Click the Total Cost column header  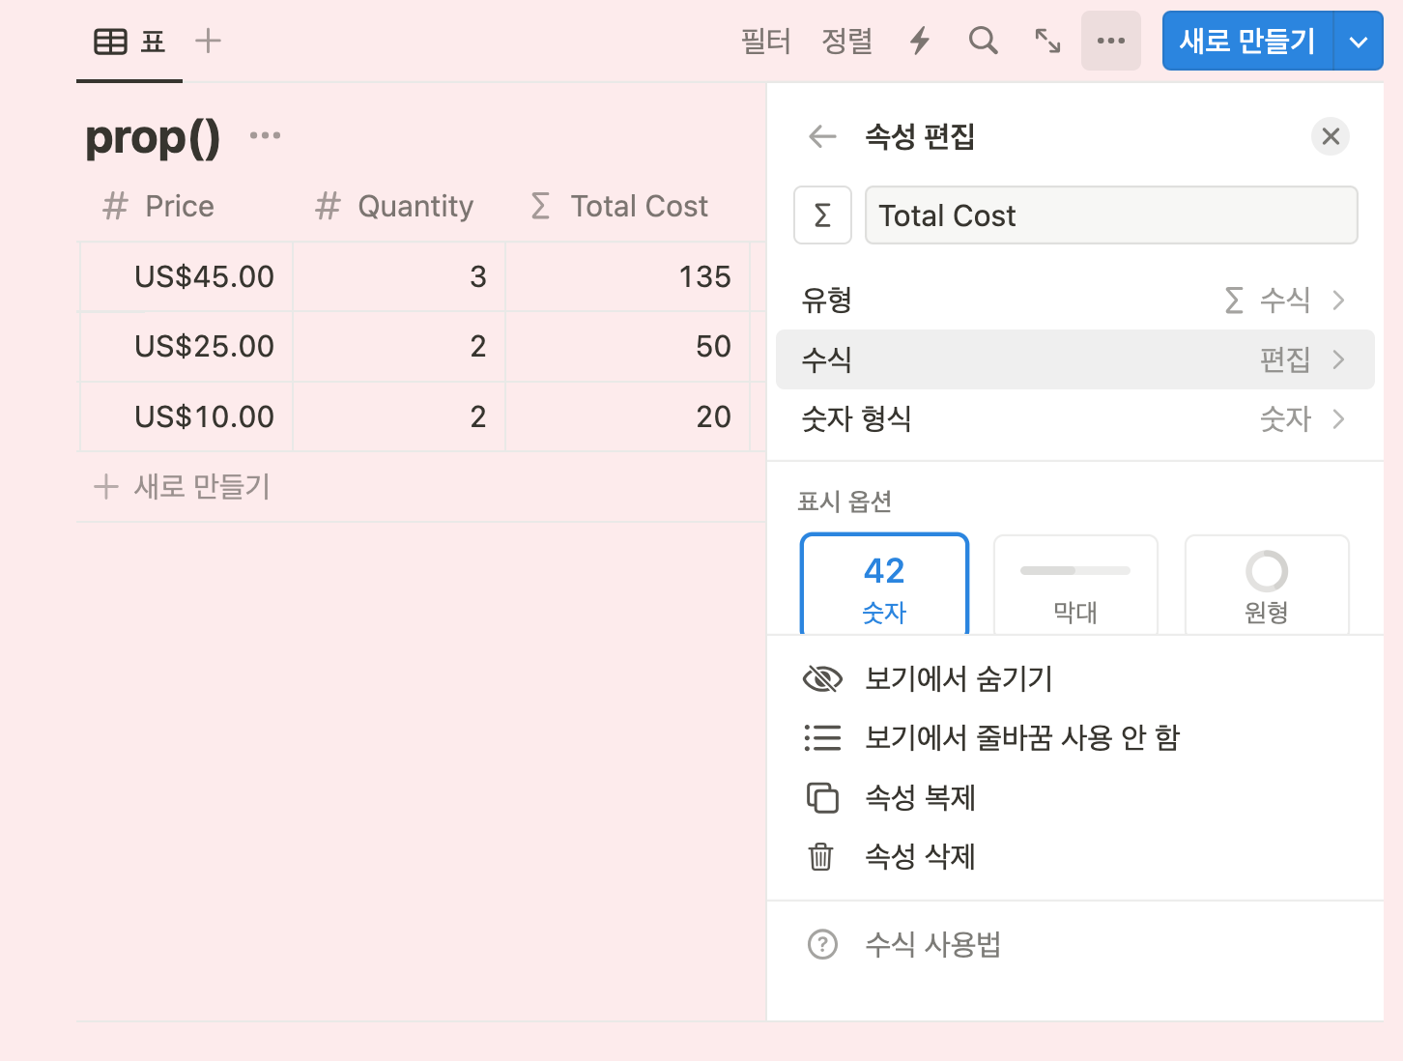click(627, 206)
